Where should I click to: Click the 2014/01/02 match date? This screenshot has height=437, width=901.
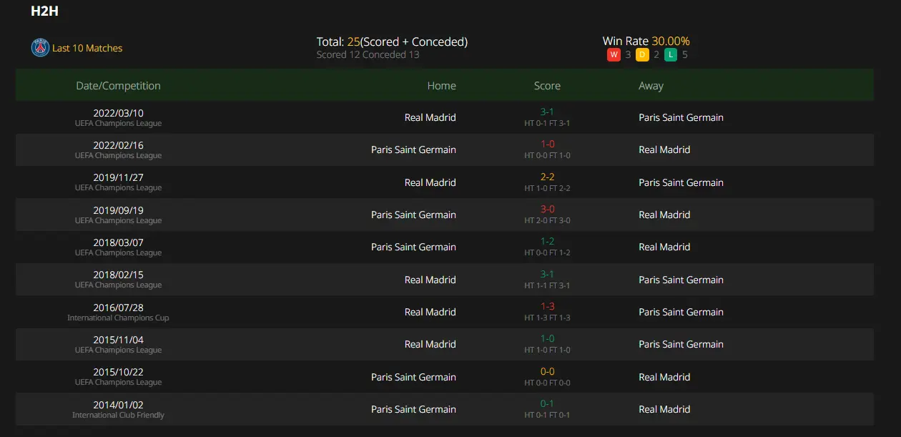tap(118, 405)
